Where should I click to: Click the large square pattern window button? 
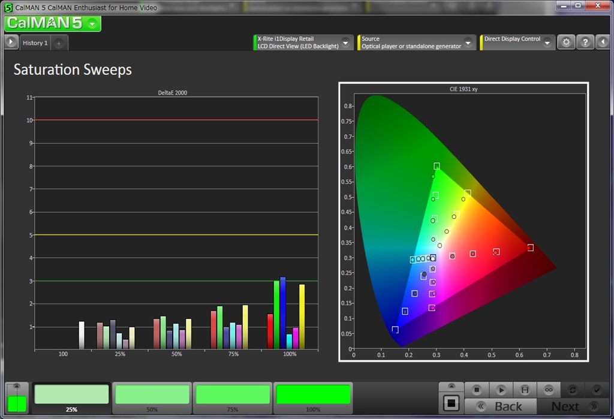click(x=452, y=402)
